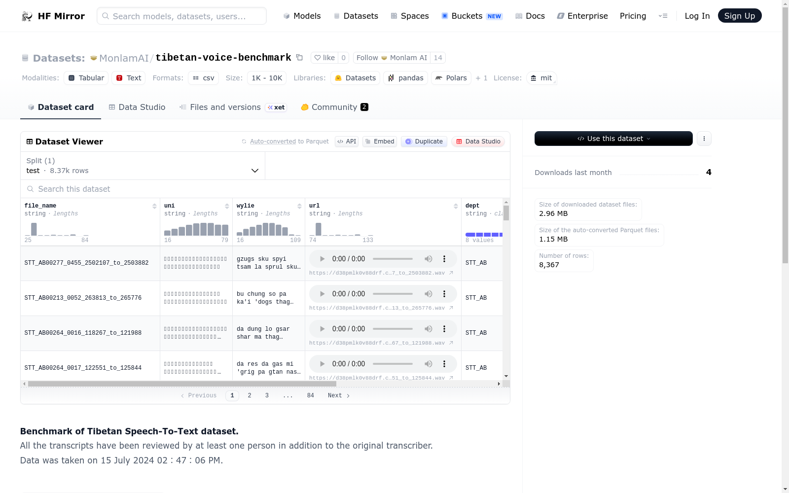This screenshot has height=493, width=789.
Task: Open Files and versions tab
Action: click(x=233, y=107)
